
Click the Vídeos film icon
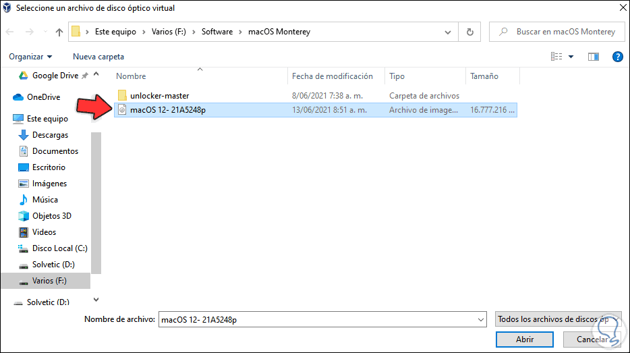(24, 232)
